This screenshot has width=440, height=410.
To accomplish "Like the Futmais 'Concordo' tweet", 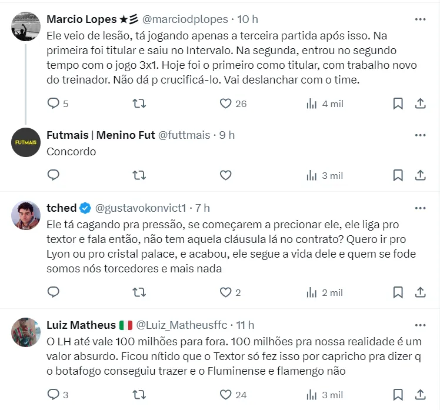I will point(225,175).
